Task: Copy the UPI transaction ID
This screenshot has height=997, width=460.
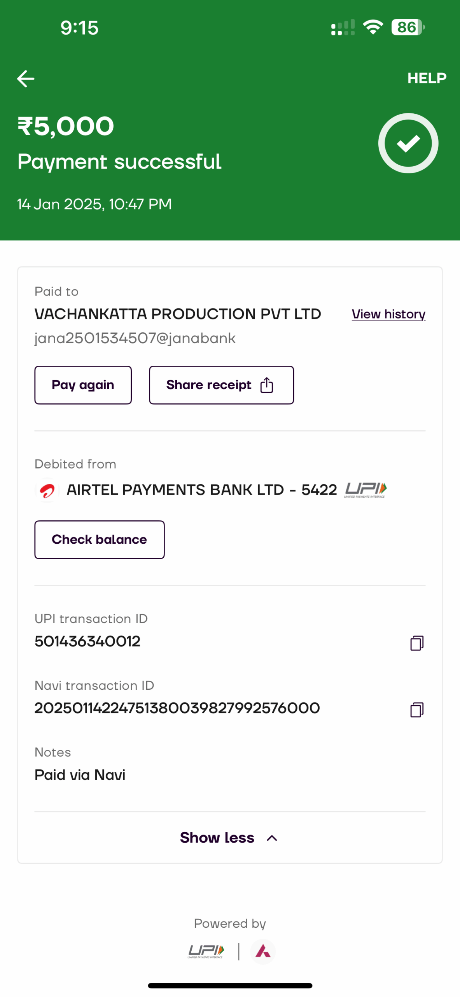Action: [416, 643]
